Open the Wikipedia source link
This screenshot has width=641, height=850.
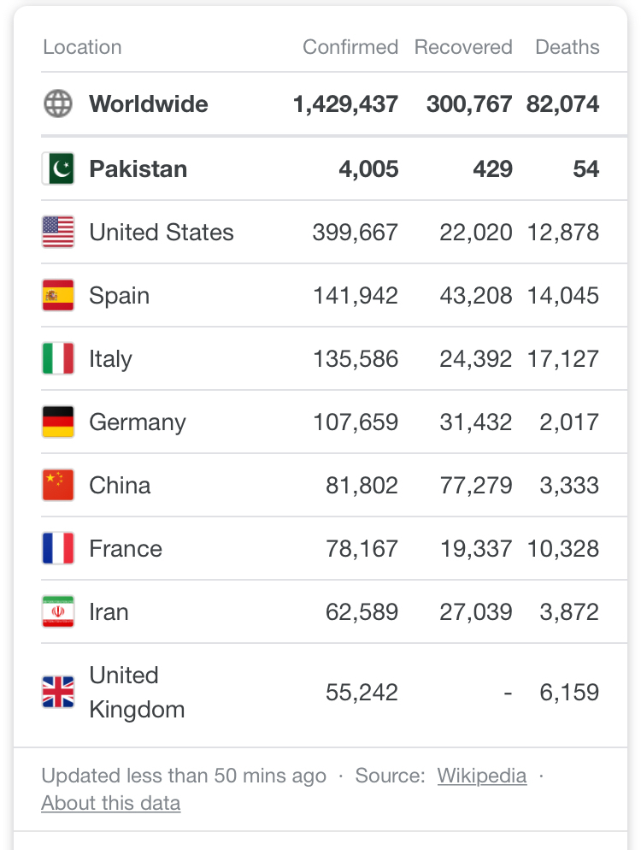[x=482, y=776]
